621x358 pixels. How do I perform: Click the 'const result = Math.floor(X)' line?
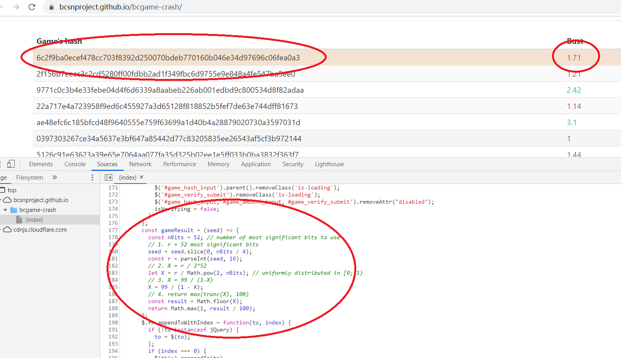[195, 301]
